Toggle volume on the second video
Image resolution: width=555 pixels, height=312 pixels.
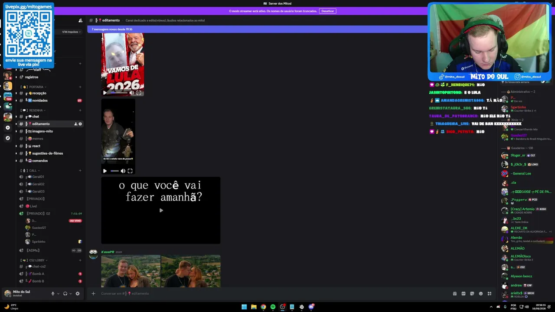pyautogui.click(x=123, y=171)
